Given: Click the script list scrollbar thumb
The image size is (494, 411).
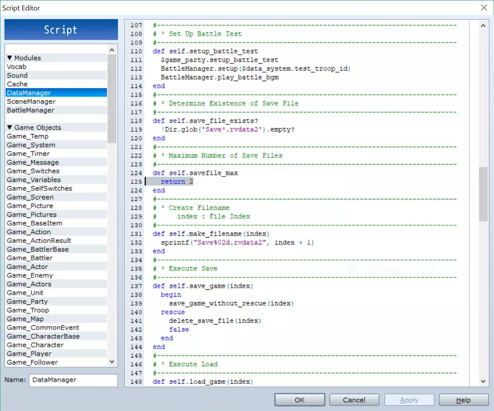Looking at the screenshot, I should [112, 99].
